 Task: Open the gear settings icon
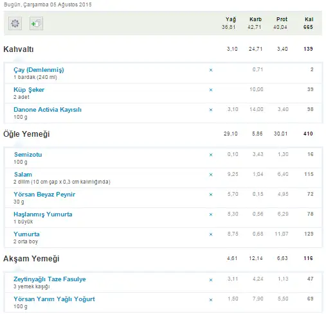(15, 23)
